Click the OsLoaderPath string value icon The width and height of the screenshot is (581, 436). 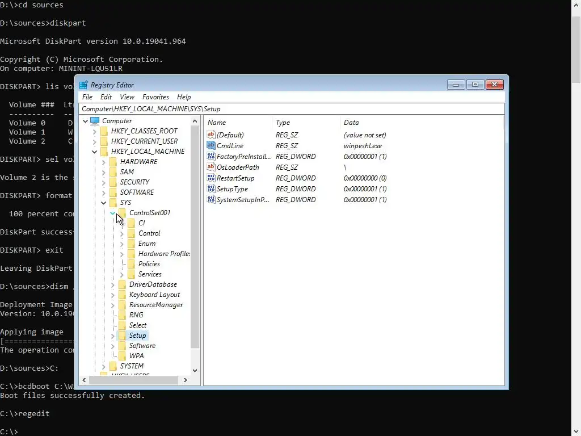pos(211,167)
